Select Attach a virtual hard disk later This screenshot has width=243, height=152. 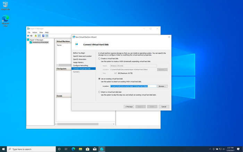click(99, 92)
